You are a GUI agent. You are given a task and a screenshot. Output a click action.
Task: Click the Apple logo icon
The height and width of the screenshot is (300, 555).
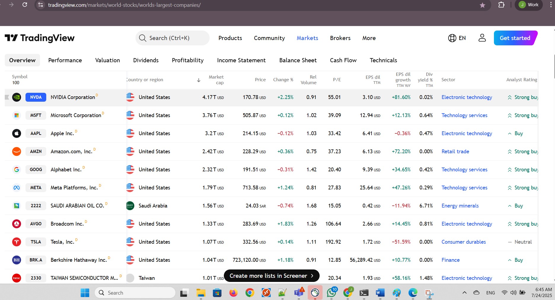pos(17,133)
